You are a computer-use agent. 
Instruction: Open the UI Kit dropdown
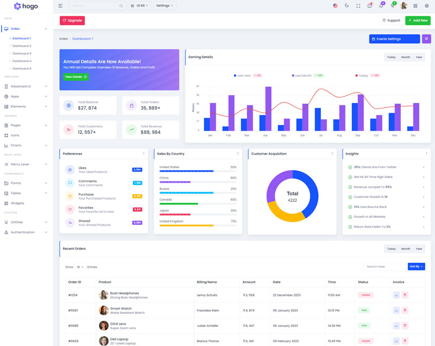click(x=139, y=6)
